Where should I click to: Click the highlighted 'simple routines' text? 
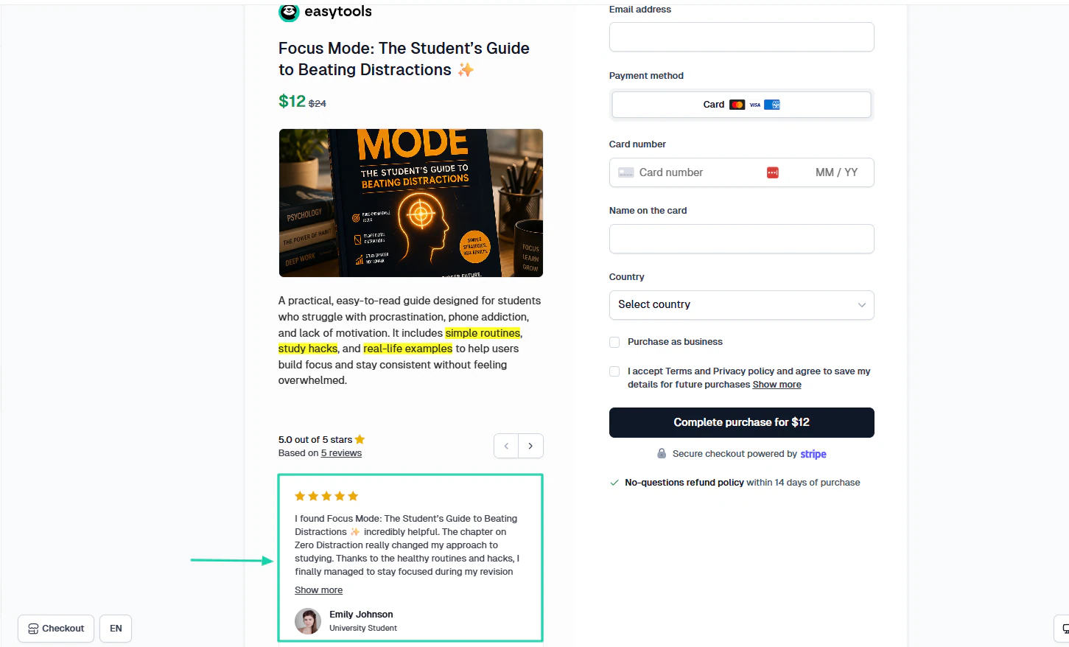tap(483, 333)
